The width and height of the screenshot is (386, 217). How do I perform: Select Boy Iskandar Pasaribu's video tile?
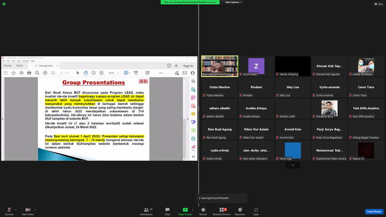pos(220,66)
